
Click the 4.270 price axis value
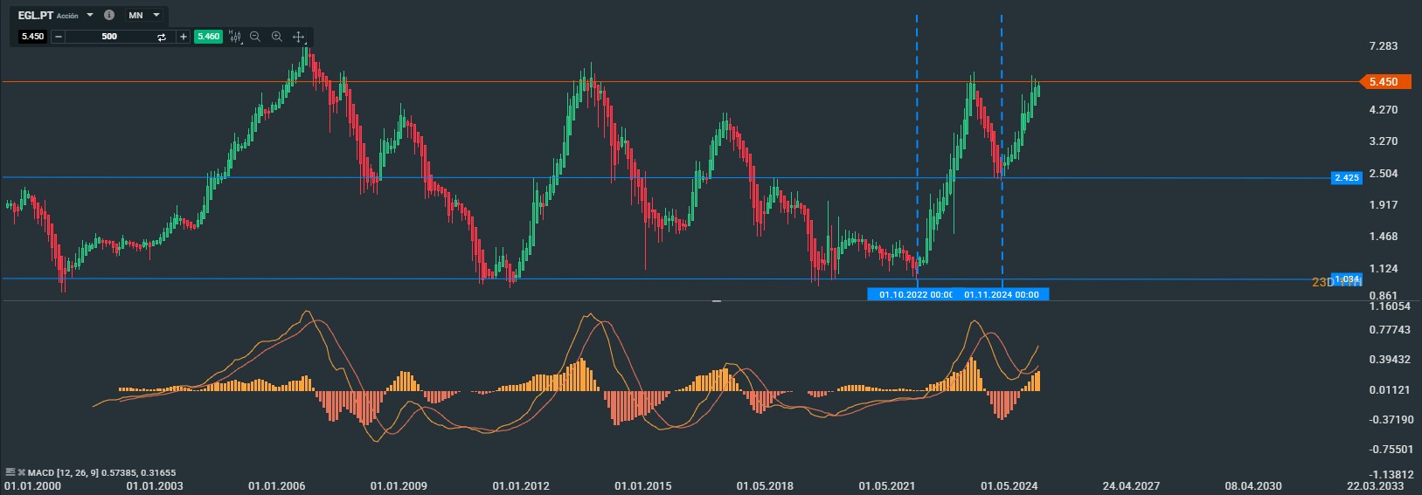[x=1384, y=110]
